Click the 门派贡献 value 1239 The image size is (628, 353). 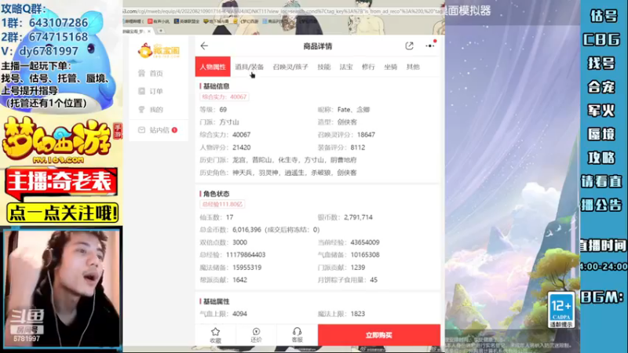tap(358, 267)
